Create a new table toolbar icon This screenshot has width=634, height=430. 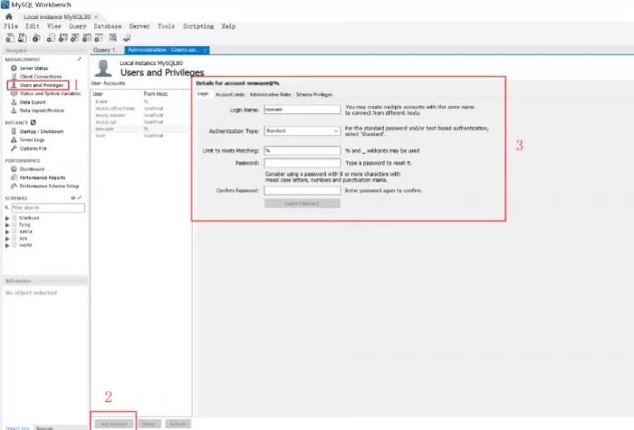(x=63, y=38)
